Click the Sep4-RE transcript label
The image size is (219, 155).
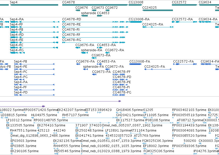16,40
